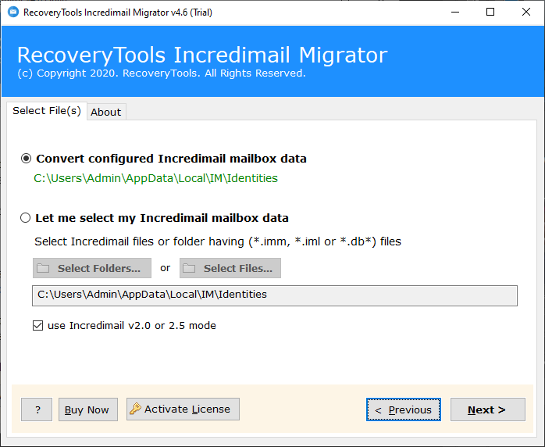
Task: Click the file types hint text
Action: pyautogui.click(x=218, y=241)
